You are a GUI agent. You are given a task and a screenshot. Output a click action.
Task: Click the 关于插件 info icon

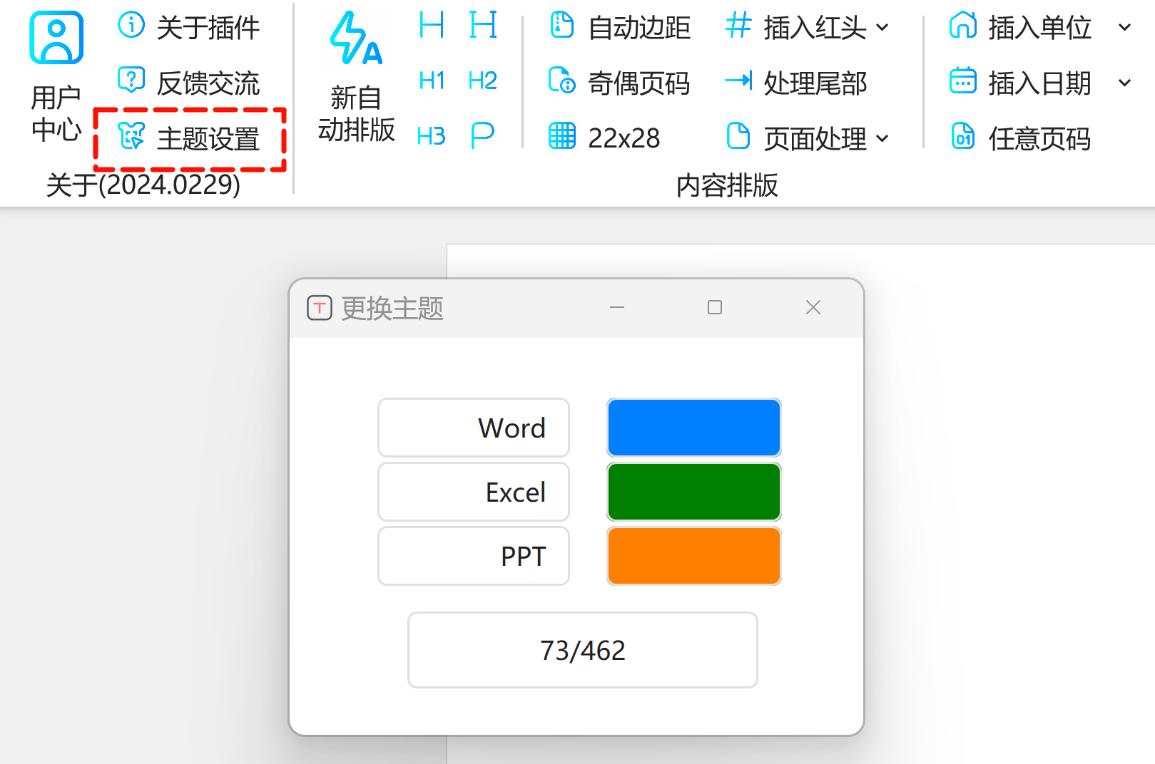click(131, 25)
